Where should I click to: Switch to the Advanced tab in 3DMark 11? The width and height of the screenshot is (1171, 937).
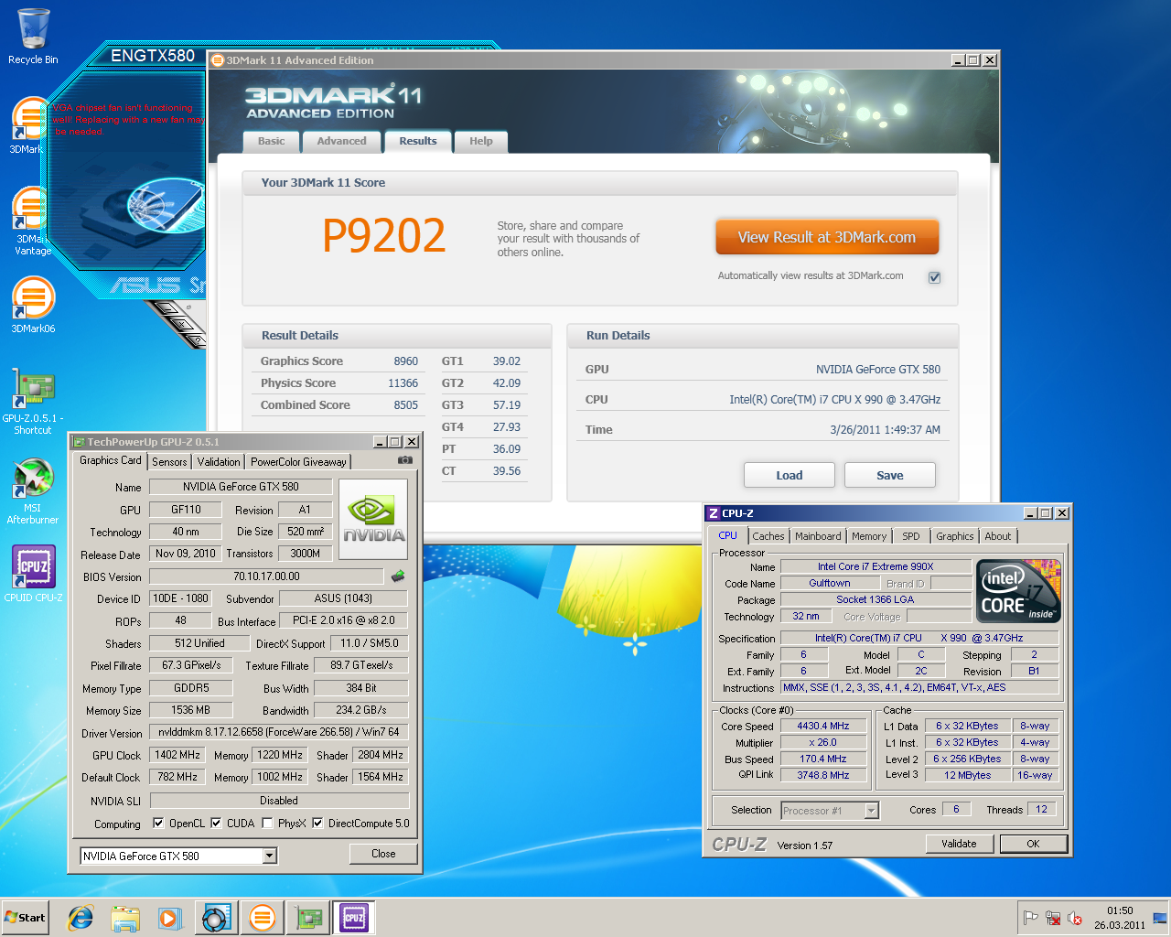341,141
